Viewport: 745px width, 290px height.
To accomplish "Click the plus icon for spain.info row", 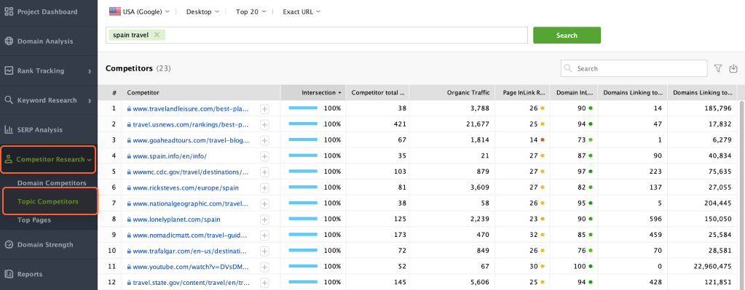I will click(264, 156).
